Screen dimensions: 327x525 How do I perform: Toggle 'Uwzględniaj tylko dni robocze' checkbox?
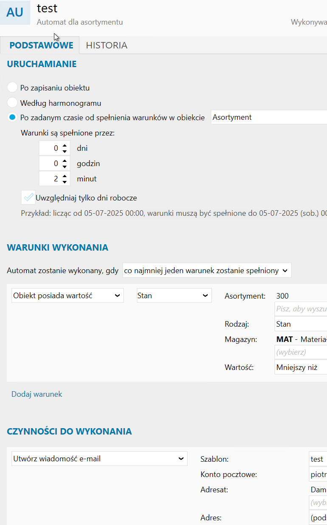[x=28, y=198]
